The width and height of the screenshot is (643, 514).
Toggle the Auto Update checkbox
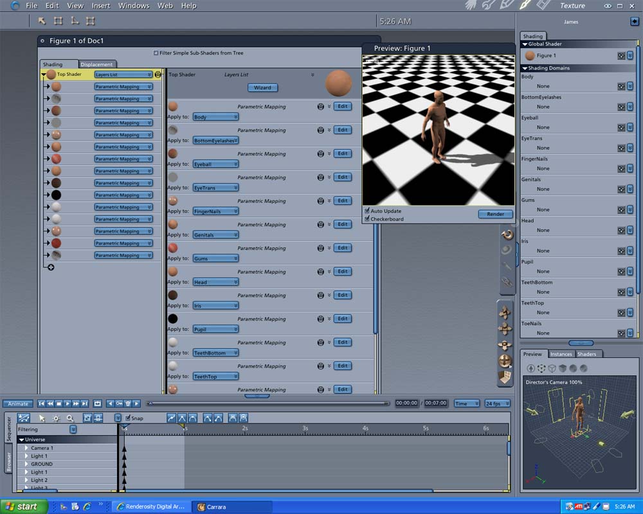point(367,211)
